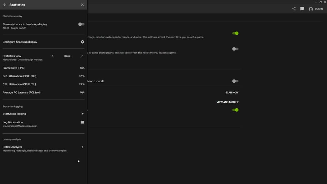Screen dimensions: 327x184
Task: Click VIEW AND MODIFY
Action: click(227, 102)
